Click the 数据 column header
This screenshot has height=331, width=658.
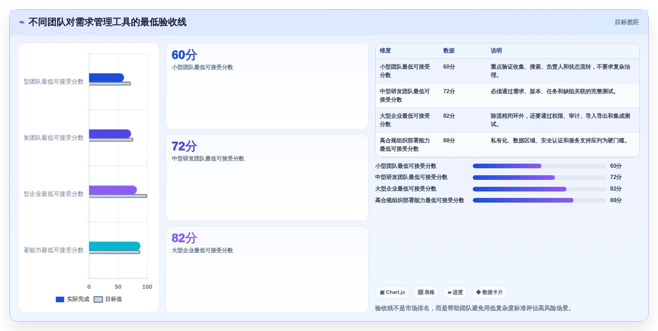pyautogui.click(x=449, y=51)
